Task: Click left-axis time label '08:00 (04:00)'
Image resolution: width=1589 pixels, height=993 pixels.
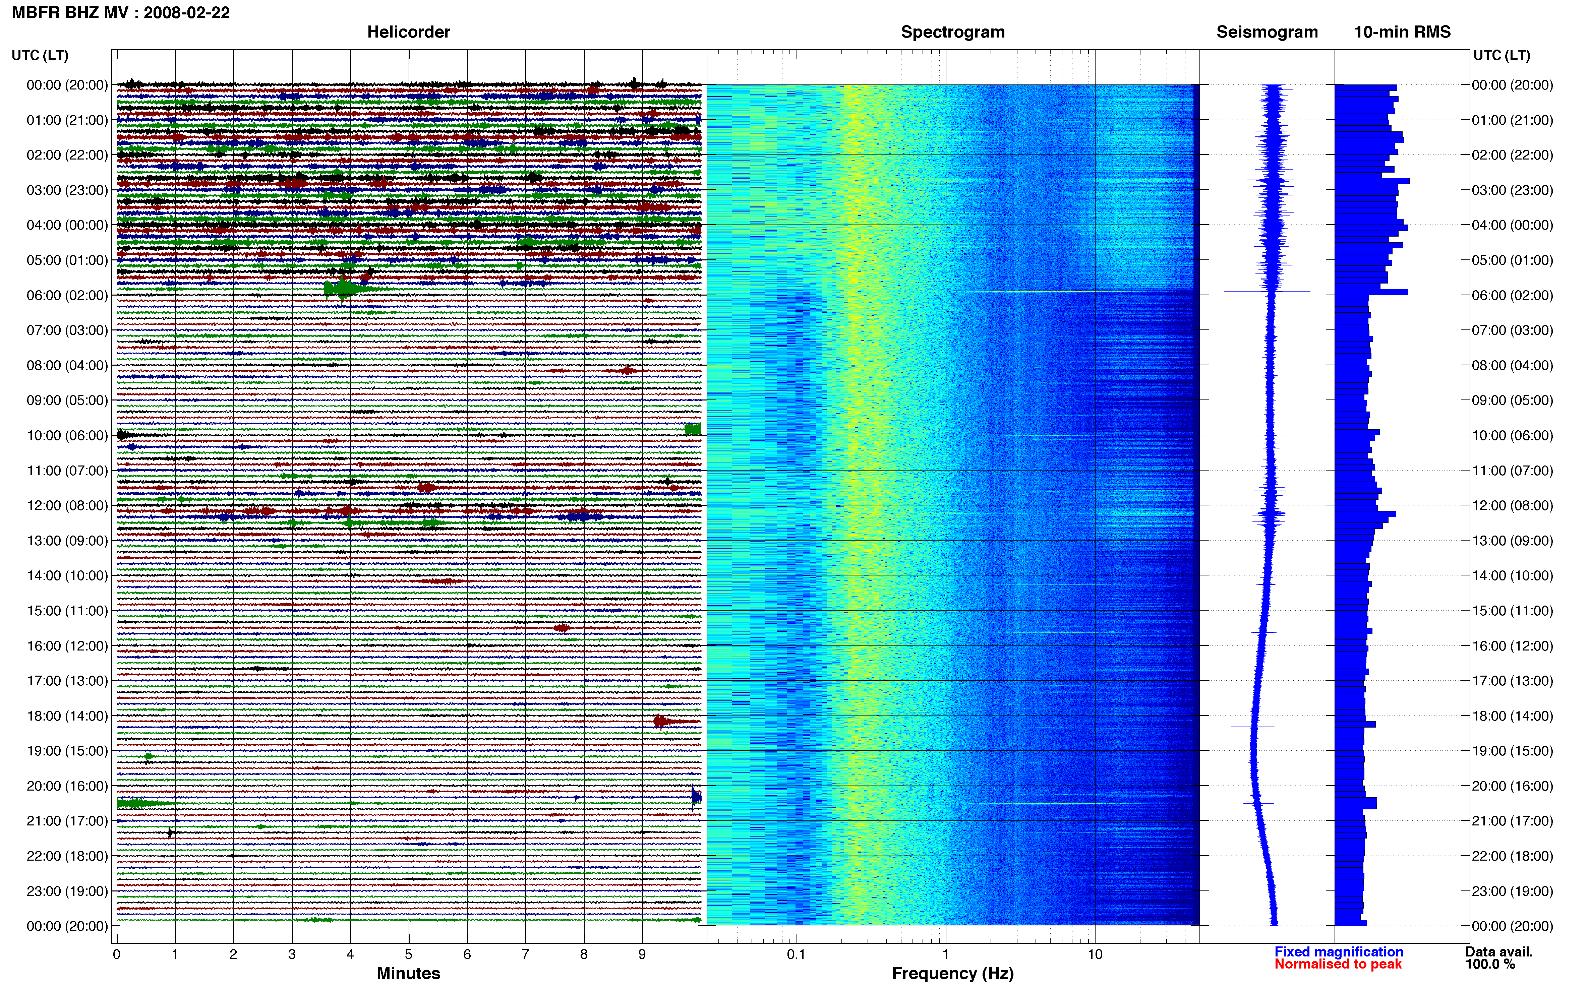Action: tap(67, 365)
